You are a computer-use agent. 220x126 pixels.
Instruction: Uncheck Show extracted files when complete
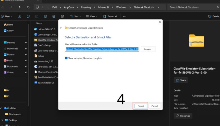coord(66,58)
